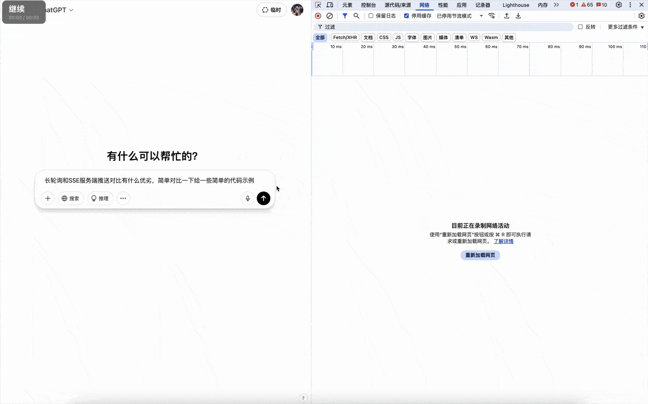This screenshot has width=648, height=404.
Task: Clear the network log with the clear icon
Action: tap(330, 15)
